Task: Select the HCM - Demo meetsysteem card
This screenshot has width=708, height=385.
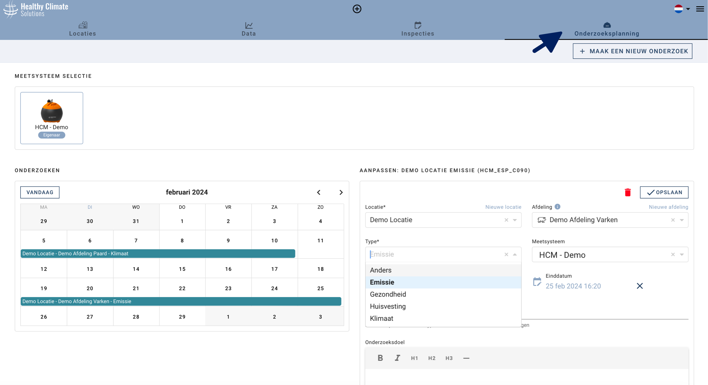Action: pos(52,118)
